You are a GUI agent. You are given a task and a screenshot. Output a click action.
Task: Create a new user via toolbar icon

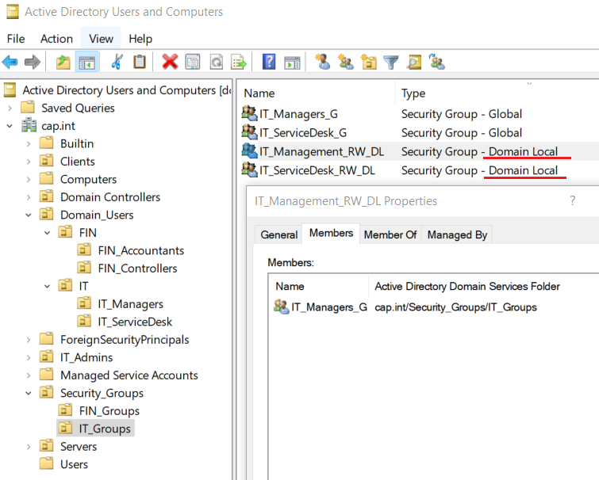coord(323,62)
